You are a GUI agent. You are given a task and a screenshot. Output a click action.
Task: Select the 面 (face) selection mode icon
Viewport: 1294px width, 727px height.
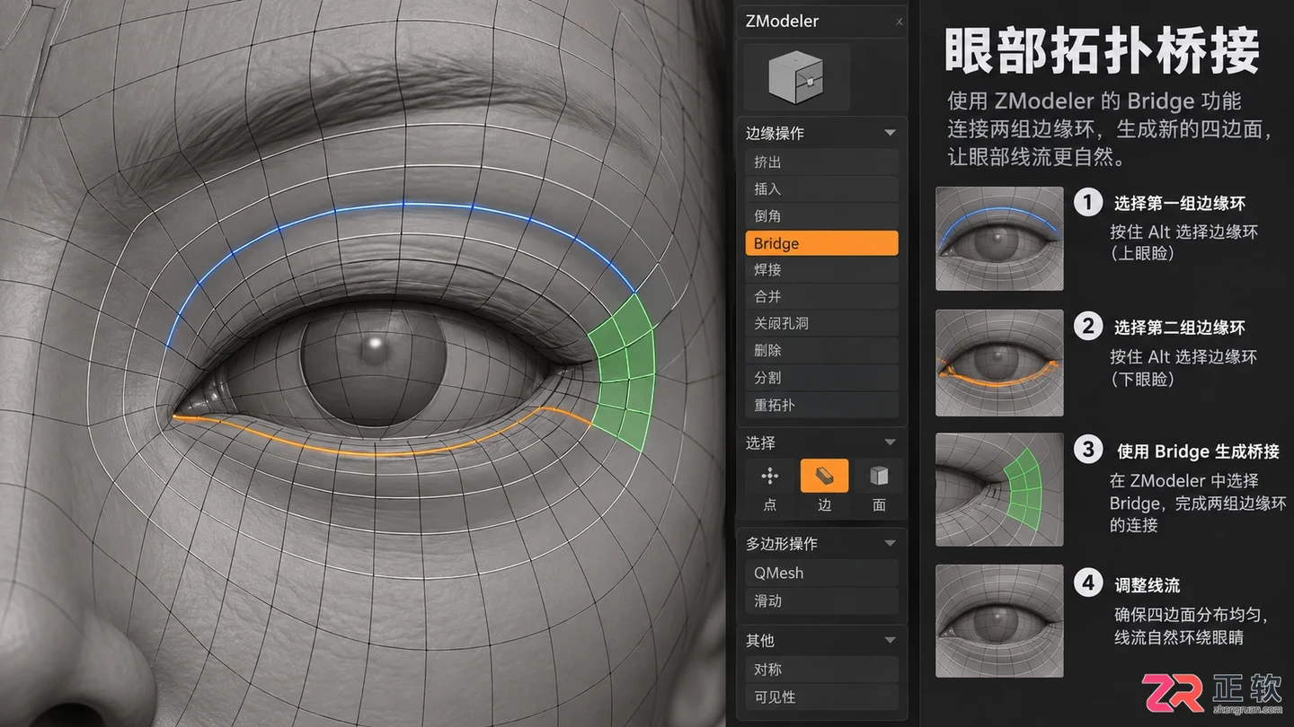(879, 476)
